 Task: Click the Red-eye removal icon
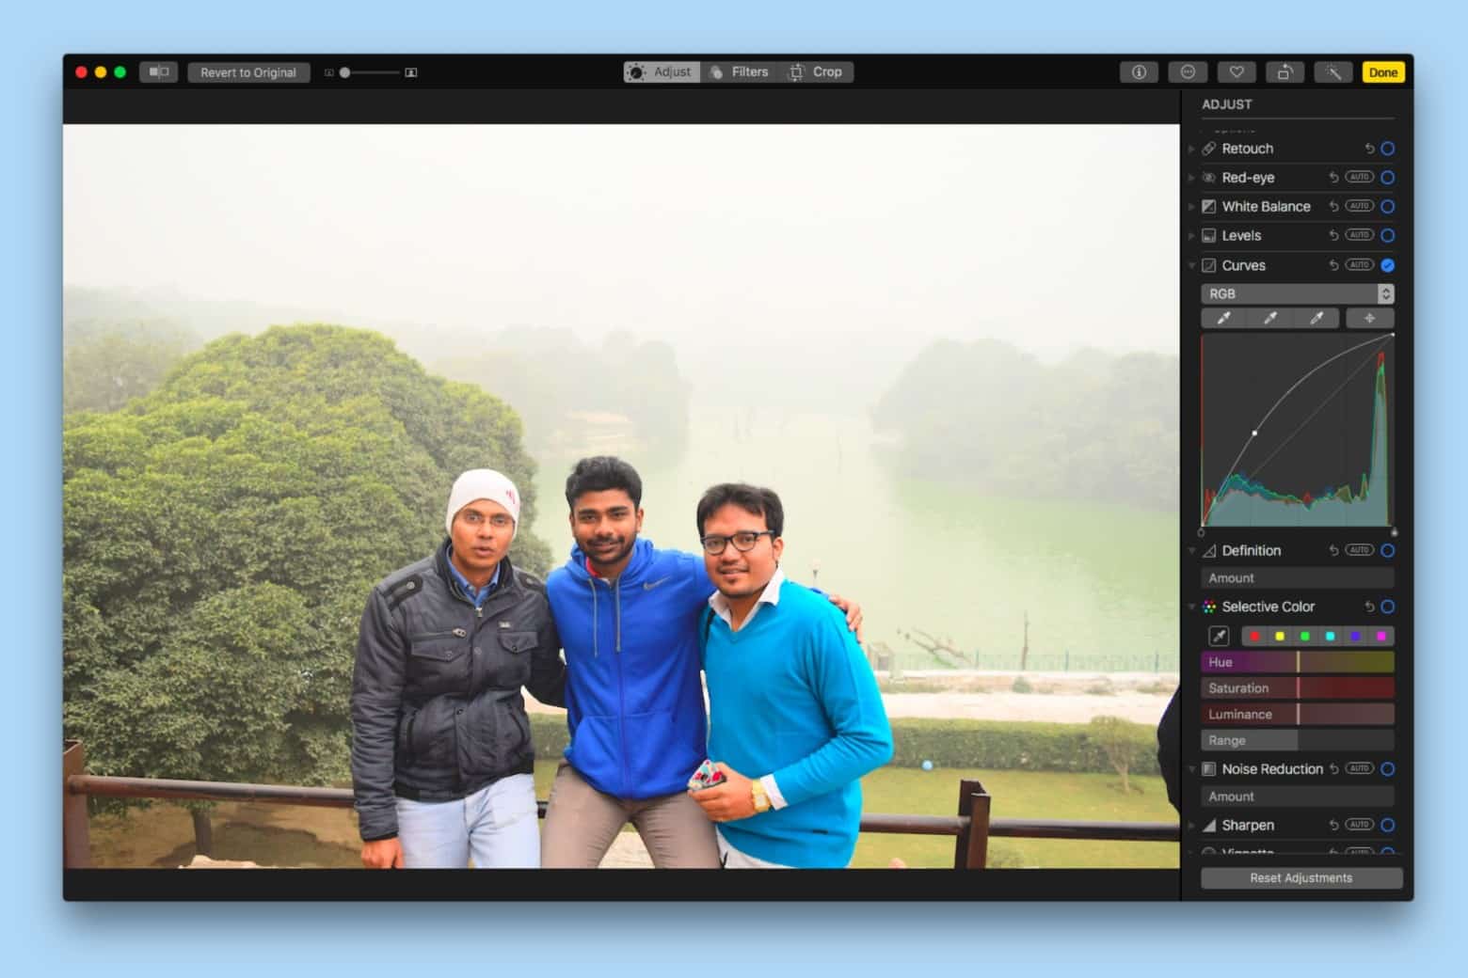point(1209,177)
